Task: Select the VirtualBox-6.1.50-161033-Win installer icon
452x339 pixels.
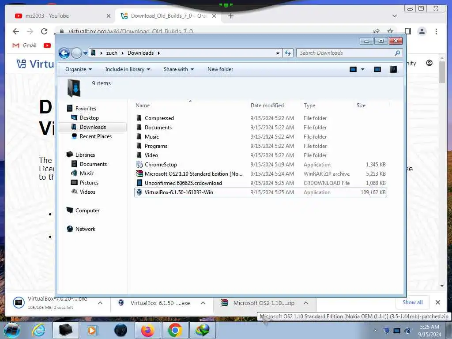Action: click(139, 192)
